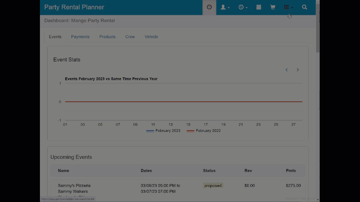Select the Events tab

point(55,37)
